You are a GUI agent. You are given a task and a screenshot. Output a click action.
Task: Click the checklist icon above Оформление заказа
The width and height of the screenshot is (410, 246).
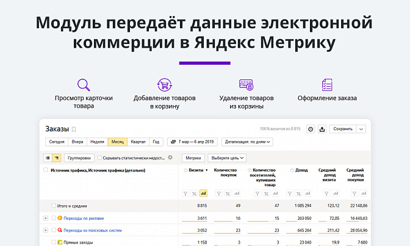(x=327, y=85)
